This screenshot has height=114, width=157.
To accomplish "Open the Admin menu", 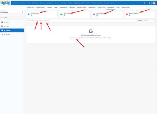I will [29, 3].
